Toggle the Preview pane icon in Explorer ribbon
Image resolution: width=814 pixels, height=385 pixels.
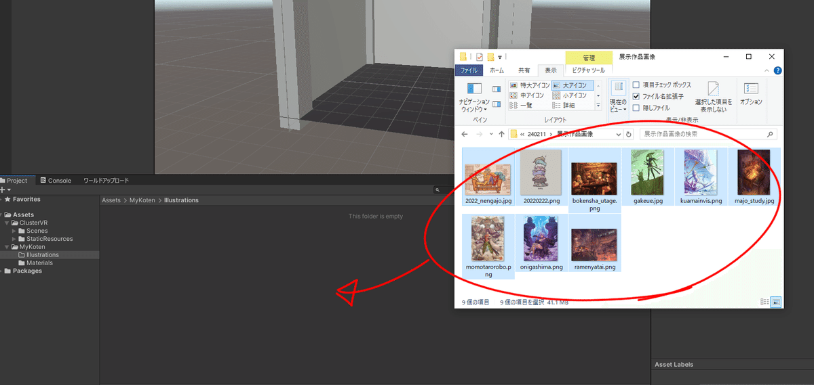point(497,89)
